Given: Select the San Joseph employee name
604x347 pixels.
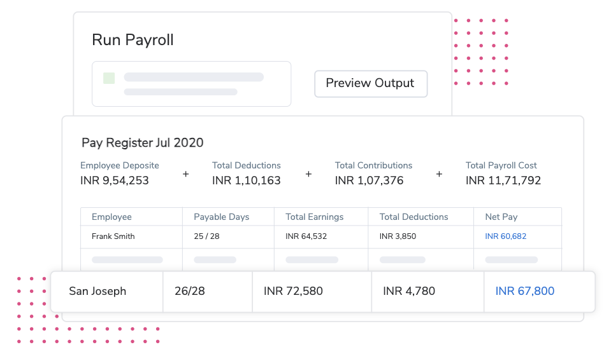Looking at the screenshot, I should [x=97, y=291].
